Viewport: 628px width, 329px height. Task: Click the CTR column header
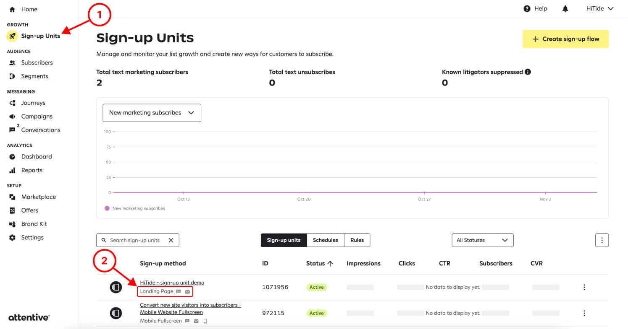click(444, 263)
